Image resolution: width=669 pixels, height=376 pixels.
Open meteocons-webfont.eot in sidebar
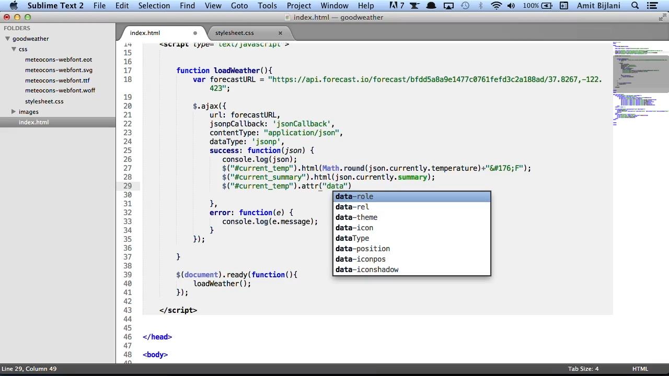pos(59,60)
